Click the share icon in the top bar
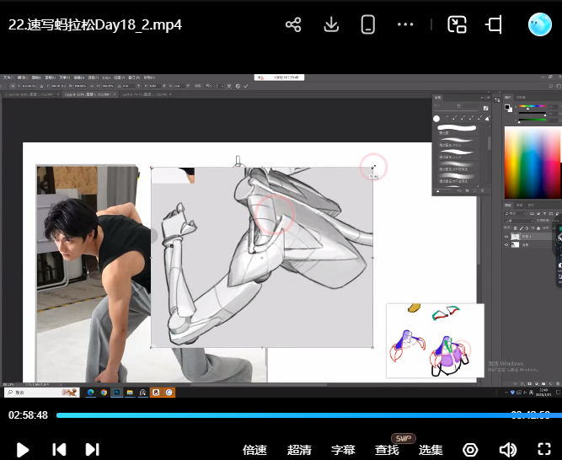 (293, 24)
